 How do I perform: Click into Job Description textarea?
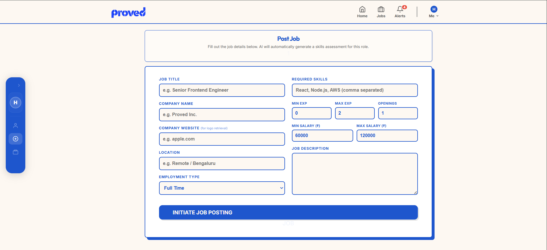(355, 174)
